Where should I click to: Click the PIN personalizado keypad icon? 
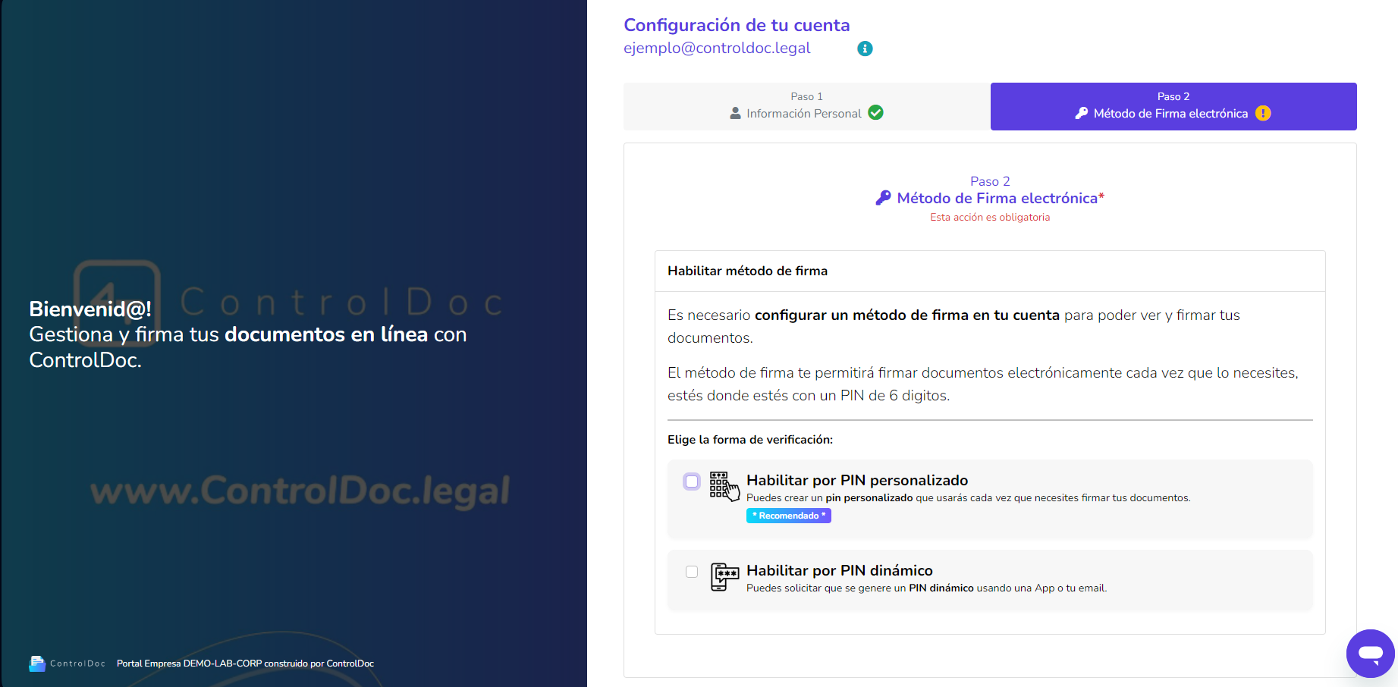click(724, 486)
